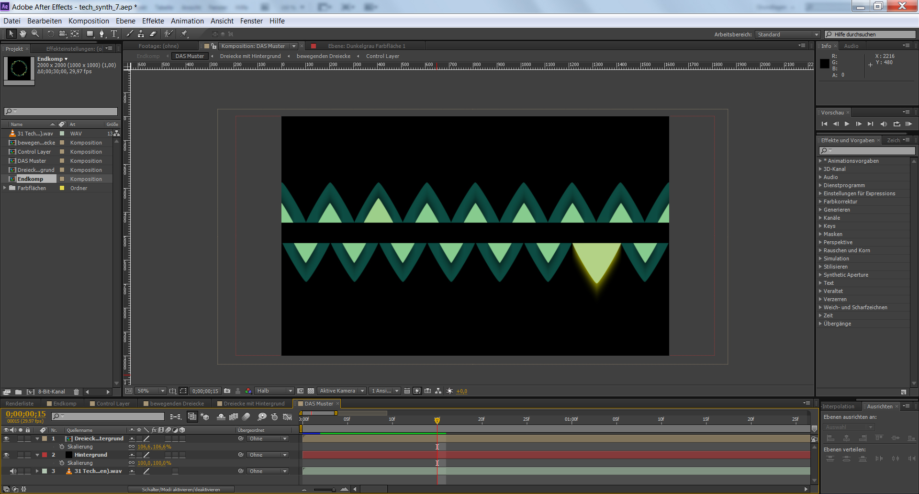Toggle visibility of the Hintergrund layer
Image resolution: width=919 pixels, height=494 pixels.
coord(6,455)
